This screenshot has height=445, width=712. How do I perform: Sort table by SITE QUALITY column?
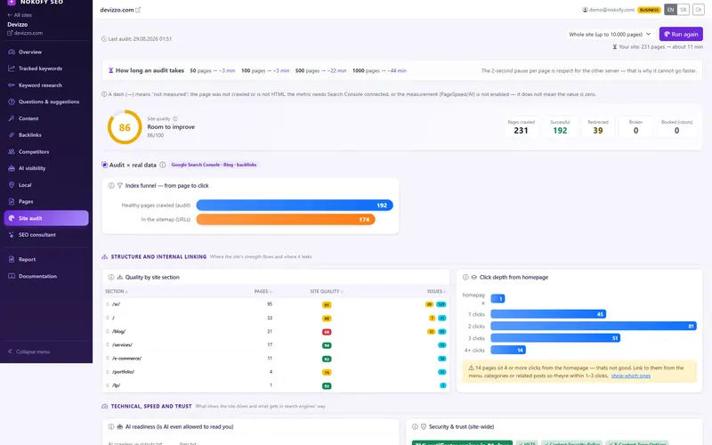pos(327,292)
